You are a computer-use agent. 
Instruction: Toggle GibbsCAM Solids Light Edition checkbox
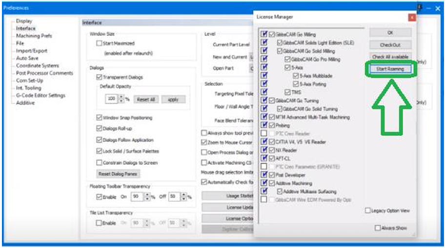[279, 42]
